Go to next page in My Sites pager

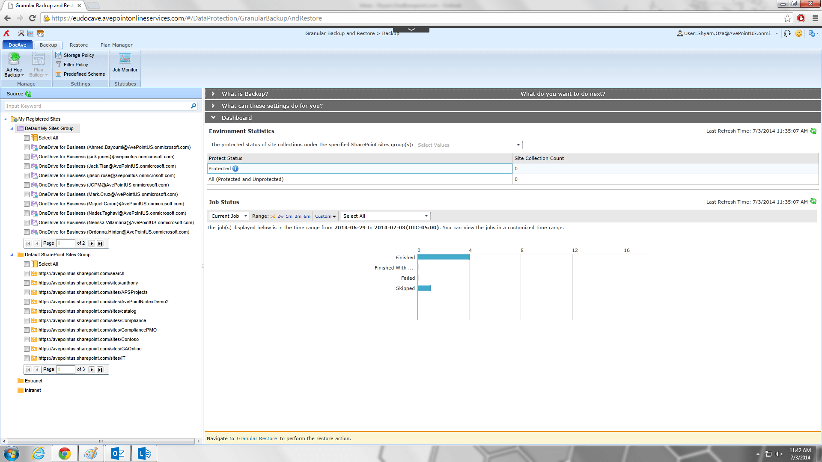pyautogui.click(x=92, y=243)
